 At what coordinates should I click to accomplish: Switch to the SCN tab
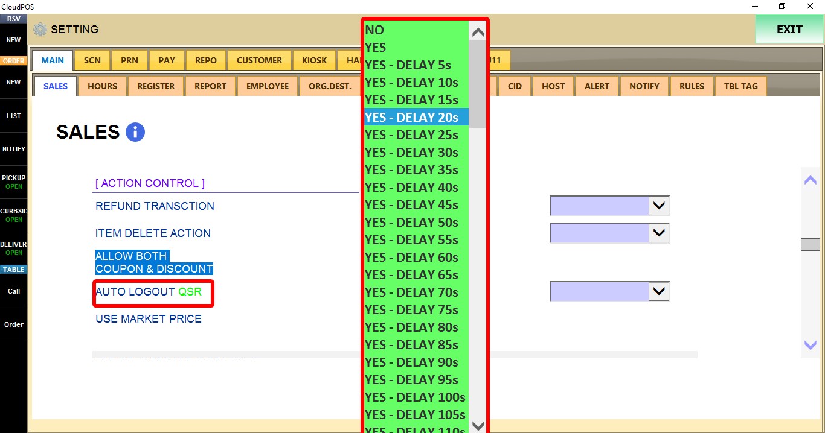[92, 60]
